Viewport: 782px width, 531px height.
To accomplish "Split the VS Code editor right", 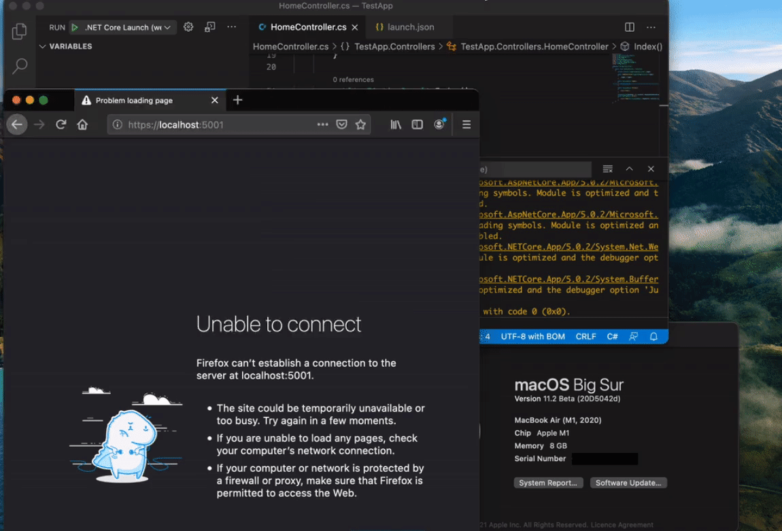I will click(630, 27).
